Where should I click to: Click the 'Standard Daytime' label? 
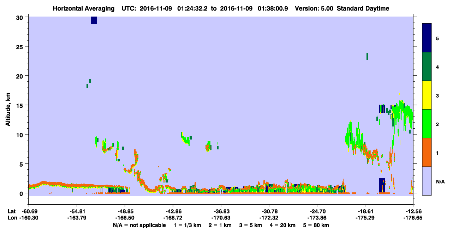click(x=363, y=8)
